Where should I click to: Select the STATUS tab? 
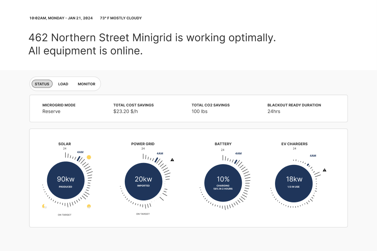pyautogui.click(x=42, y=84)
